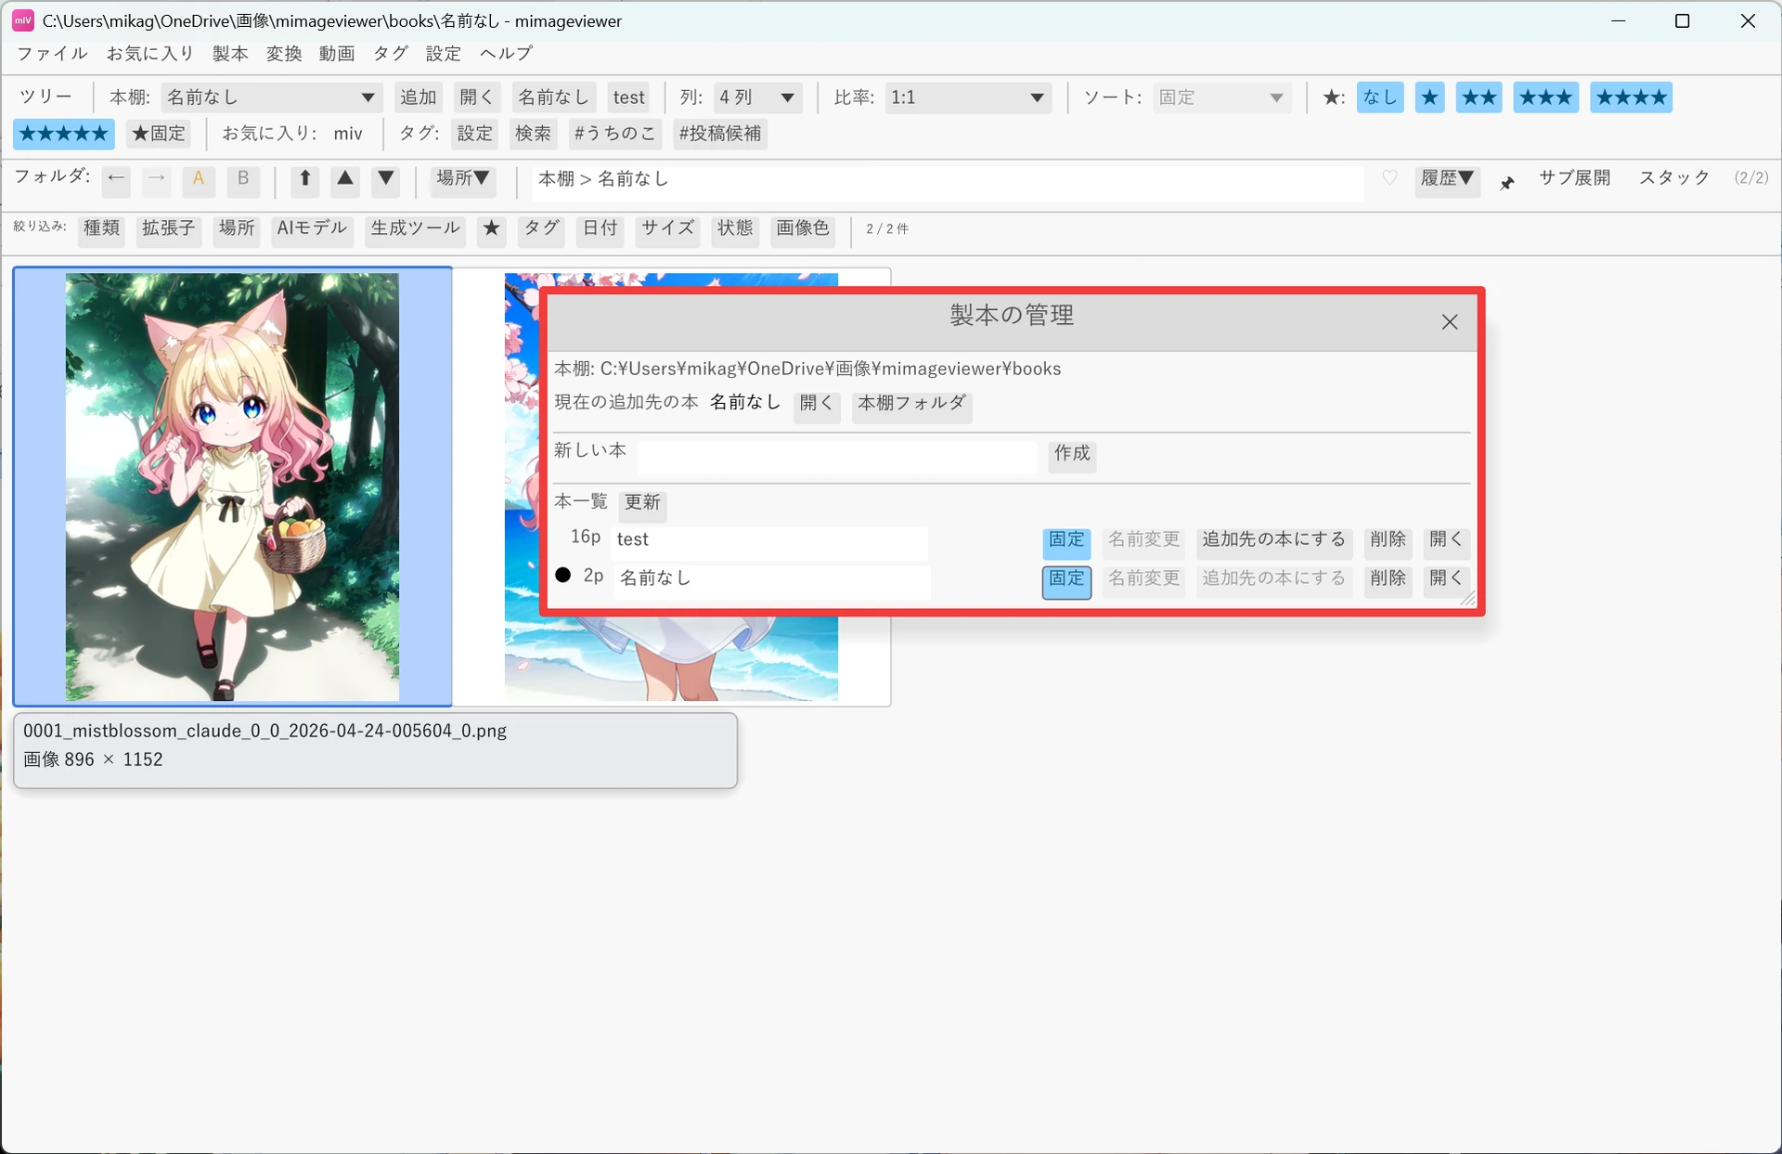Image resolution: width=1782 pixels, height=1154 pixels.
Task: Click the heart favorite icon
Action: (1389, 178)
